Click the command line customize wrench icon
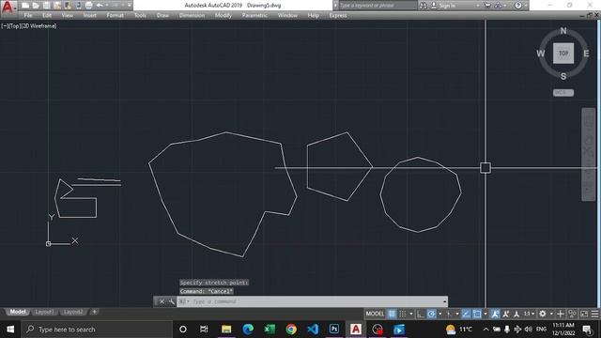 point(171,301)
